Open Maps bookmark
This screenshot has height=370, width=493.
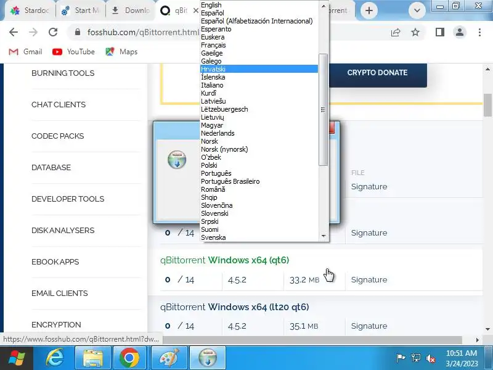(x=121, y=52)
